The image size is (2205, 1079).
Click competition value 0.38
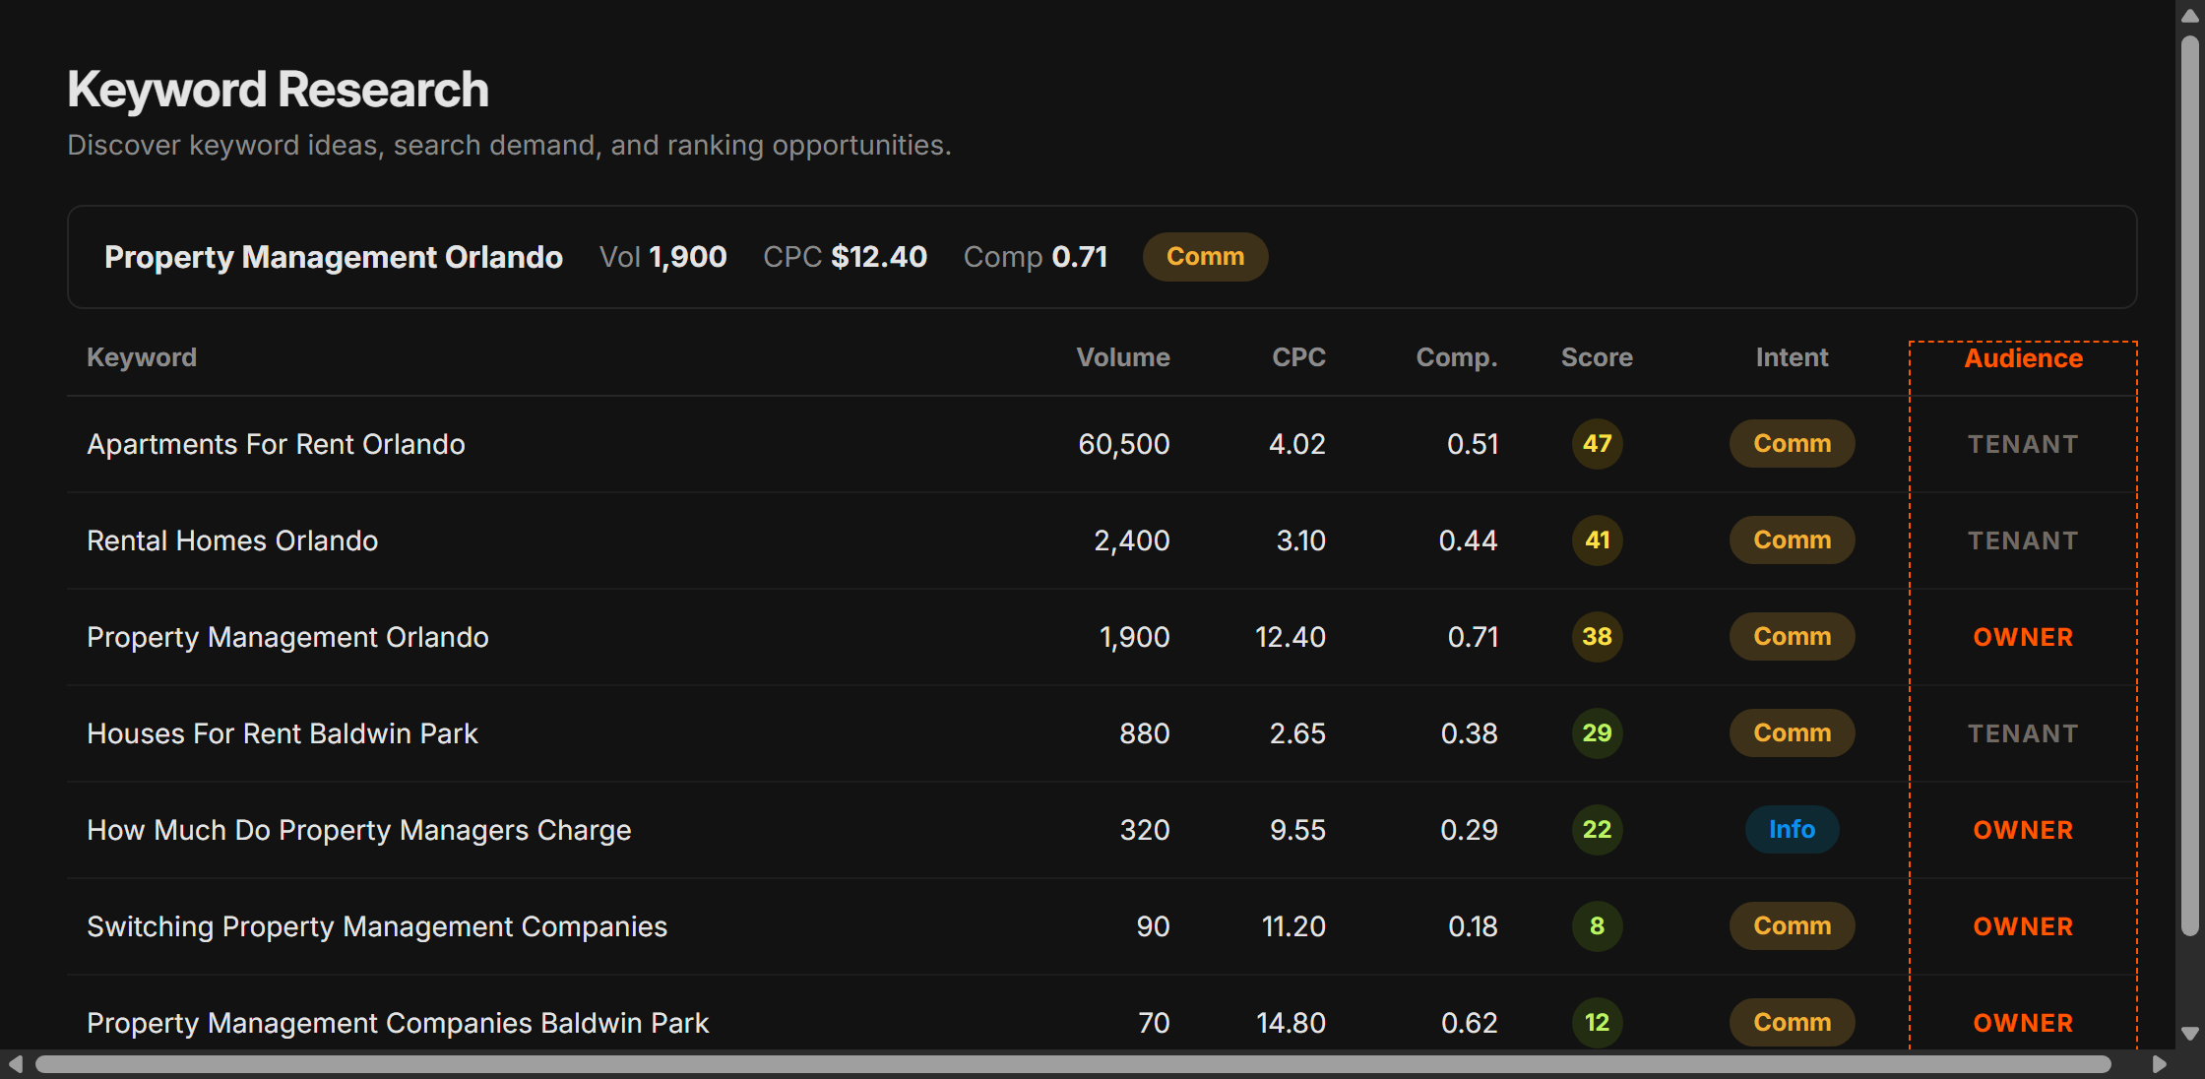coord(1470,733)
